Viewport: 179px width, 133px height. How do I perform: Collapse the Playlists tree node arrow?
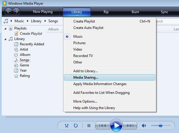point(5,29)
